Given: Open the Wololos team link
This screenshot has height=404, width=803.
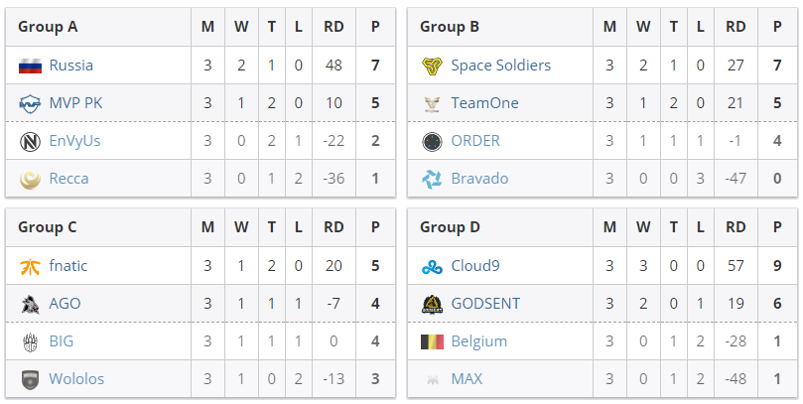Looking at the screenshot, I should (76, 379).
